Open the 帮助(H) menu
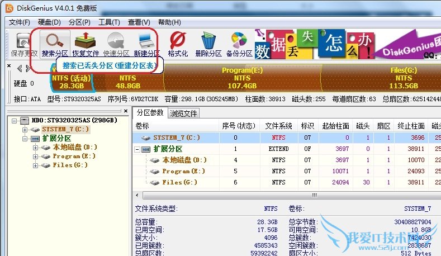This screenshot has width=441, height=256. click(169, 22)
